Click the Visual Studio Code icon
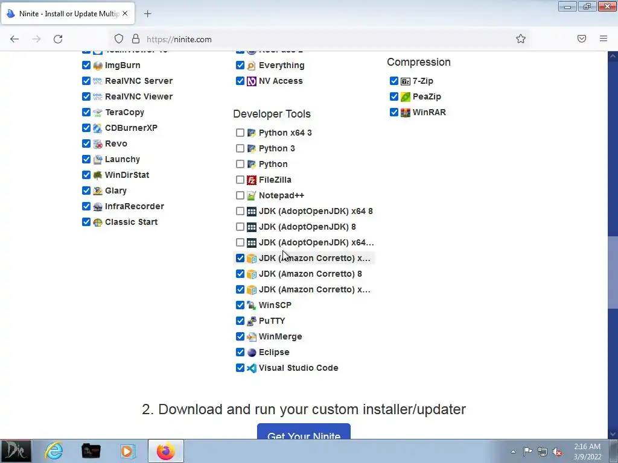This screenshot has width=618, height=463. (x=252, y=368)
